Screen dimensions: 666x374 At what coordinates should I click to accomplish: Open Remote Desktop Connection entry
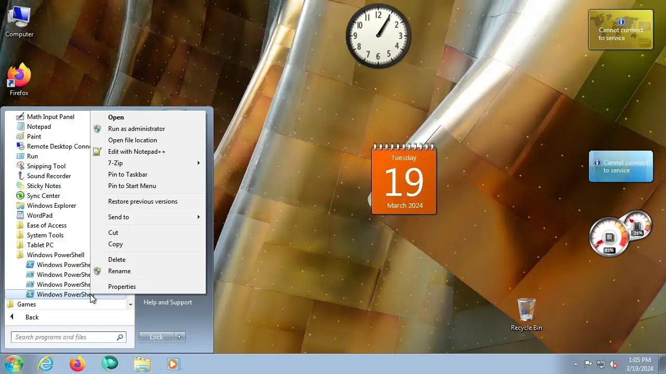(x=53, y=146)
